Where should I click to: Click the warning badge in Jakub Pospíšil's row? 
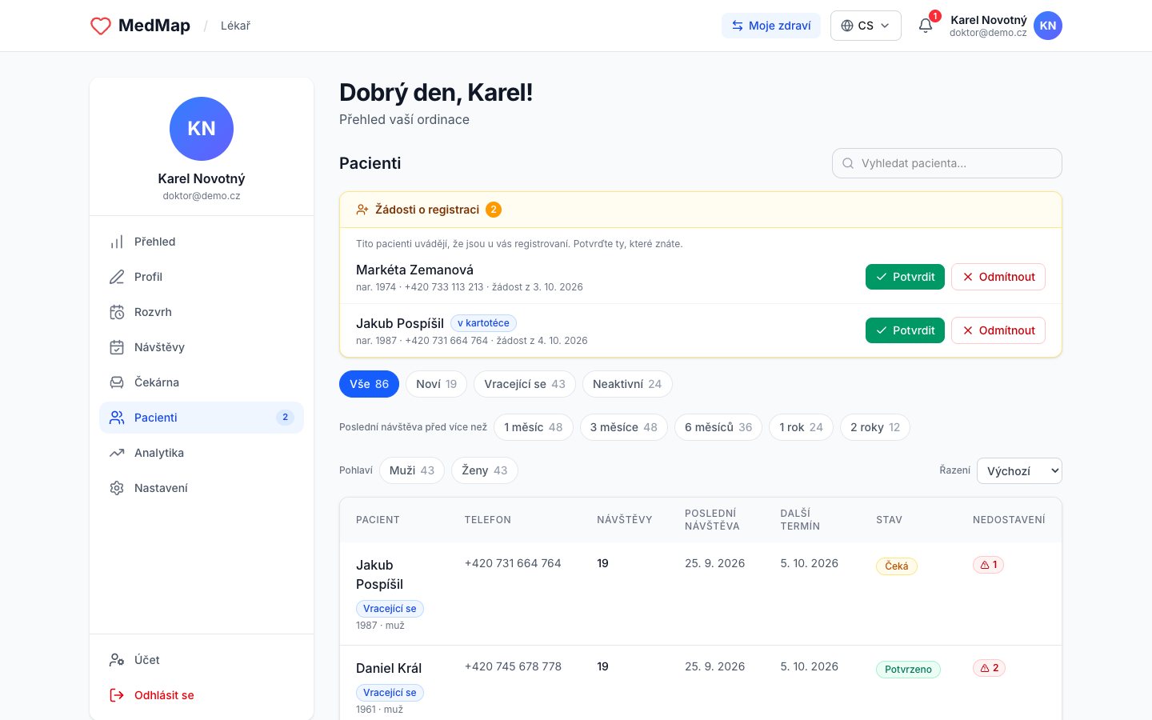coord(989,565)
